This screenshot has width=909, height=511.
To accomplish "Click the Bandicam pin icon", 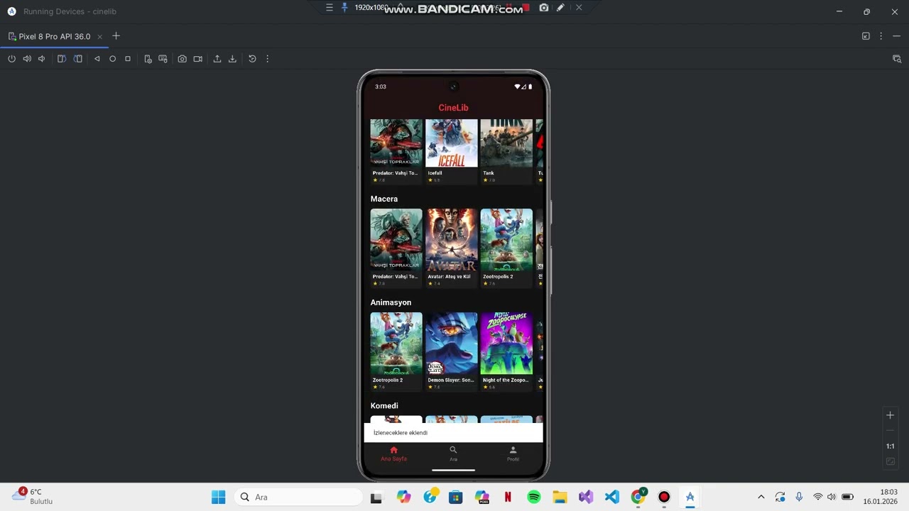I will point(345,7).
